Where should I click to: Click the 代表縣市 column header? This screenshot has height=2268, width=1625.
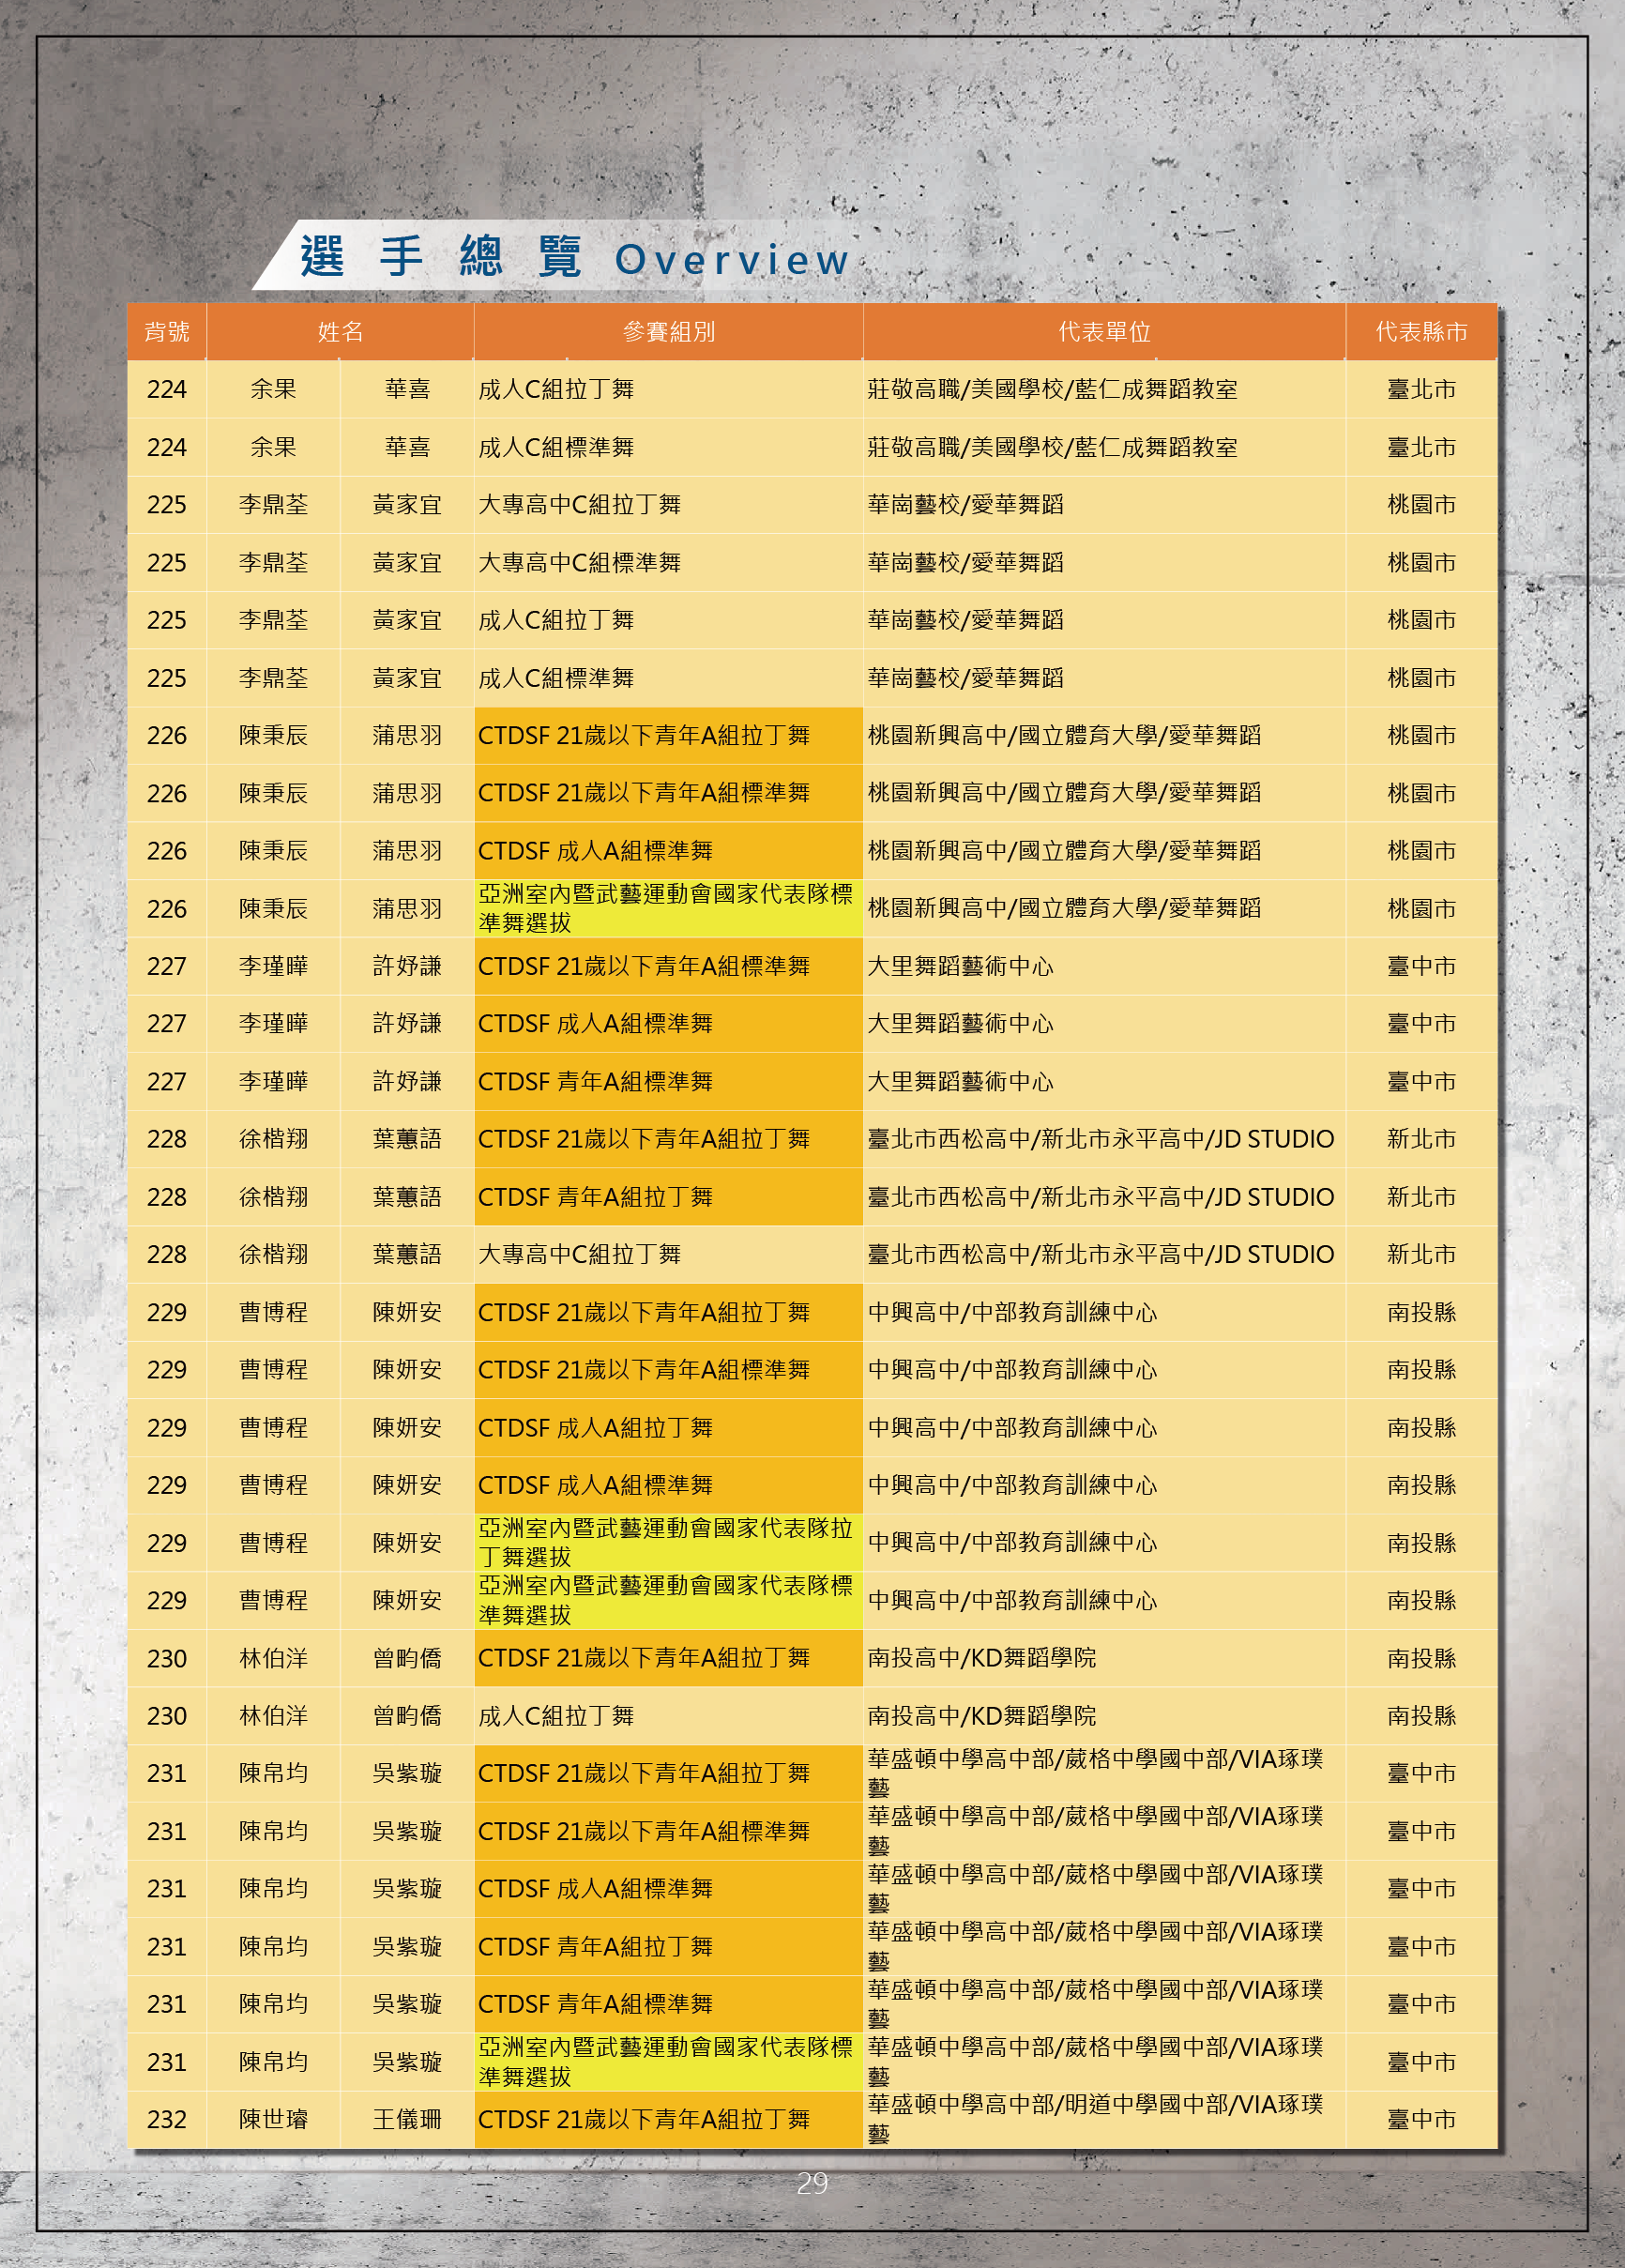(1421, 332)
